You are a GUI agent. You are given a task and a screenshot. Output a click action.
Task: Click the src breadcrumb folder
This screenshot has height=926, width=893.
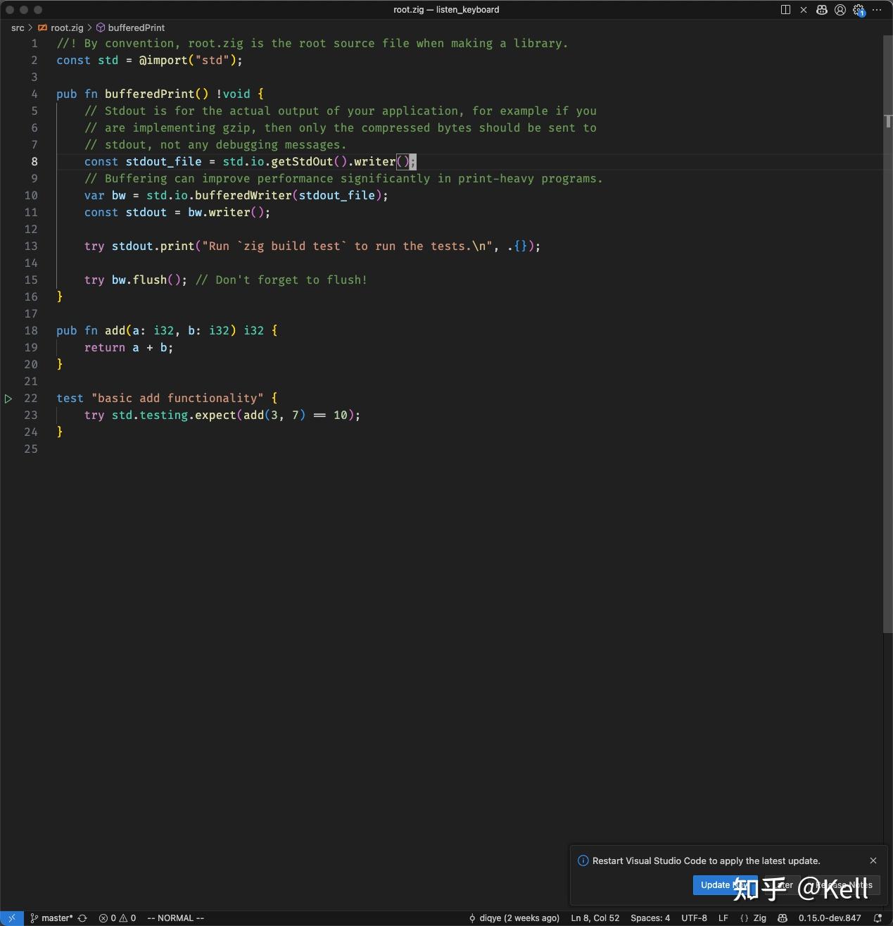(x=18, y=27)
